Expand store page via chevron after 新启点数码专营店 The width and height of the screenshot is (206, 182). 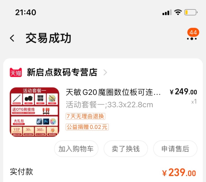tap(105, 72)
